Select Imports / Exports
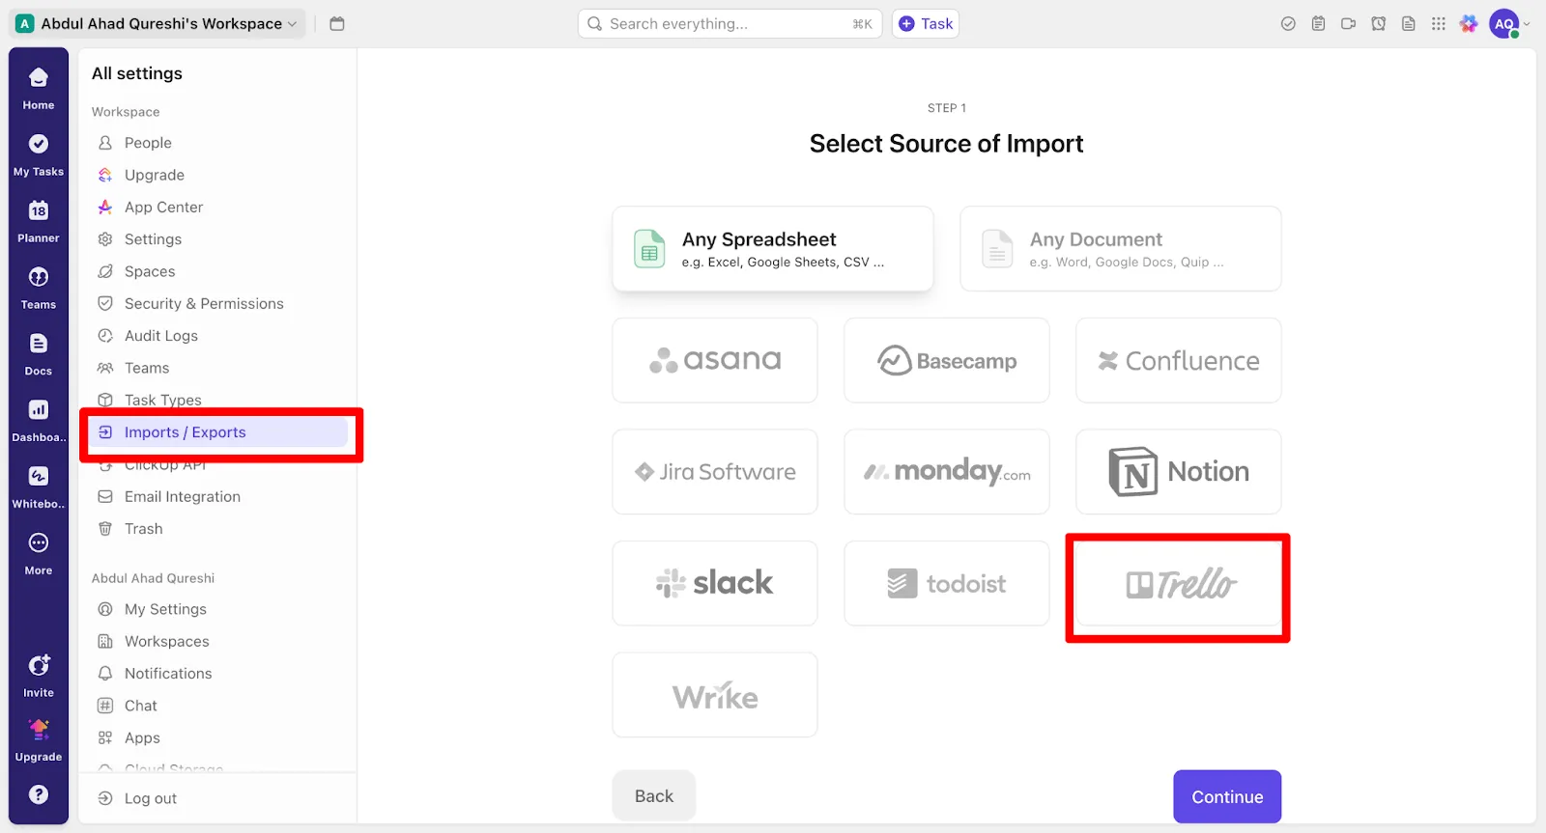This screenshot has height=833, width=1546. click(x=218, y=432)
